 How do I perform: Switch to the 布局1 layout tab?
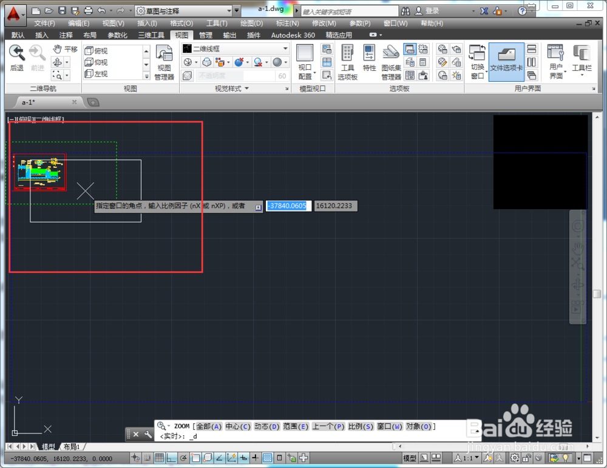[x=72, y=447]
